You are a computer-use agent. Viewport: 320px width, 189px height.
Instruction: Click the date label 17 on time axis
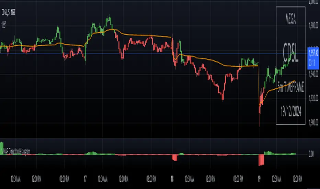click(x=85, y=179)
